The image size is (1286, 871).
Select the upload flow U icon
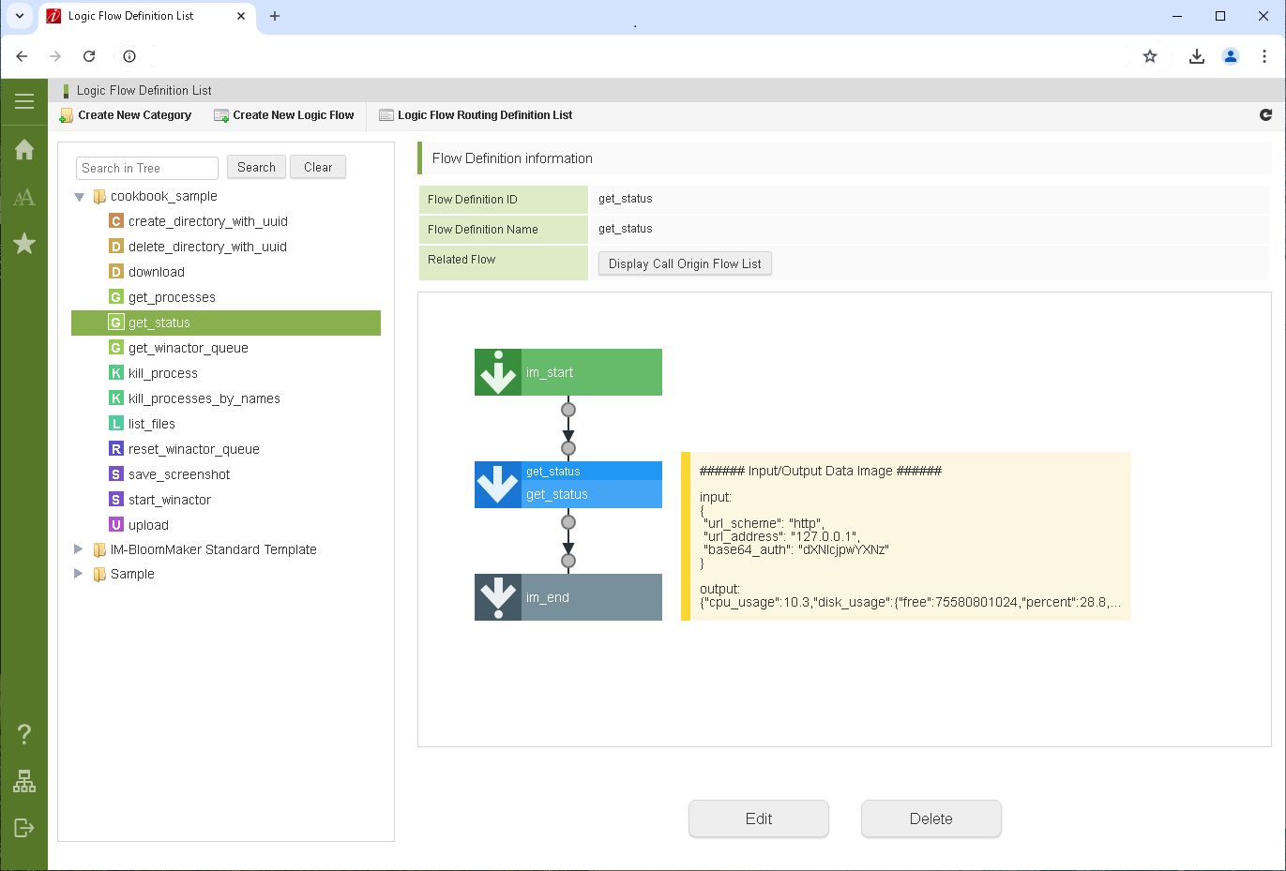[x=116, y=525]
